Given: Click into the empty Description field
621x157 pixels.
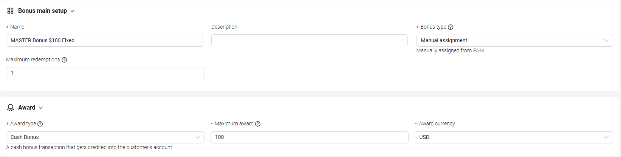Looking at the screenshot, I should click(309, 40).
